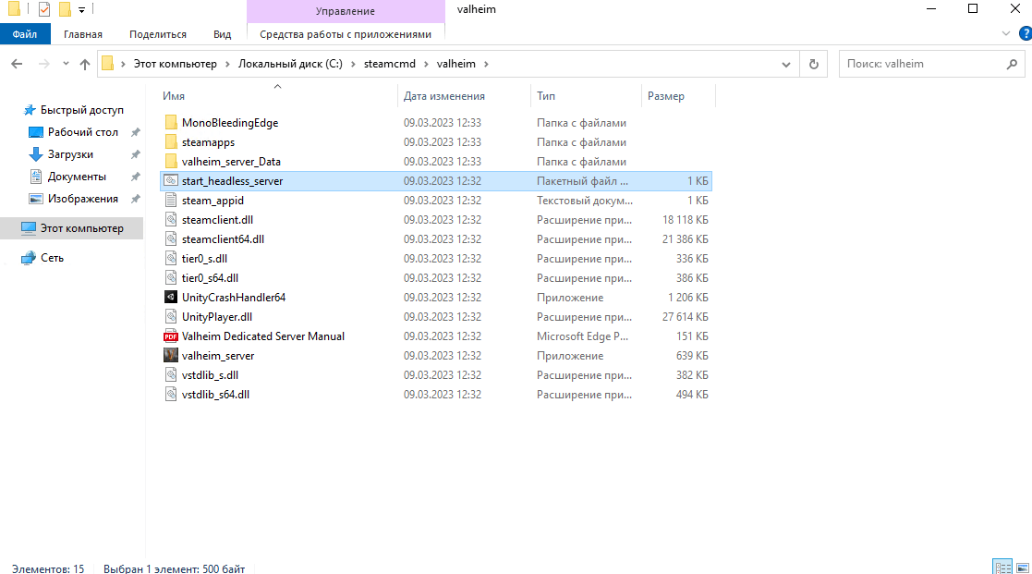Image resolution: width=1032 pixels, height=574 pixels.
Task: Click the start_headless_server batch file icon
Action: click(x=170, y=181)
